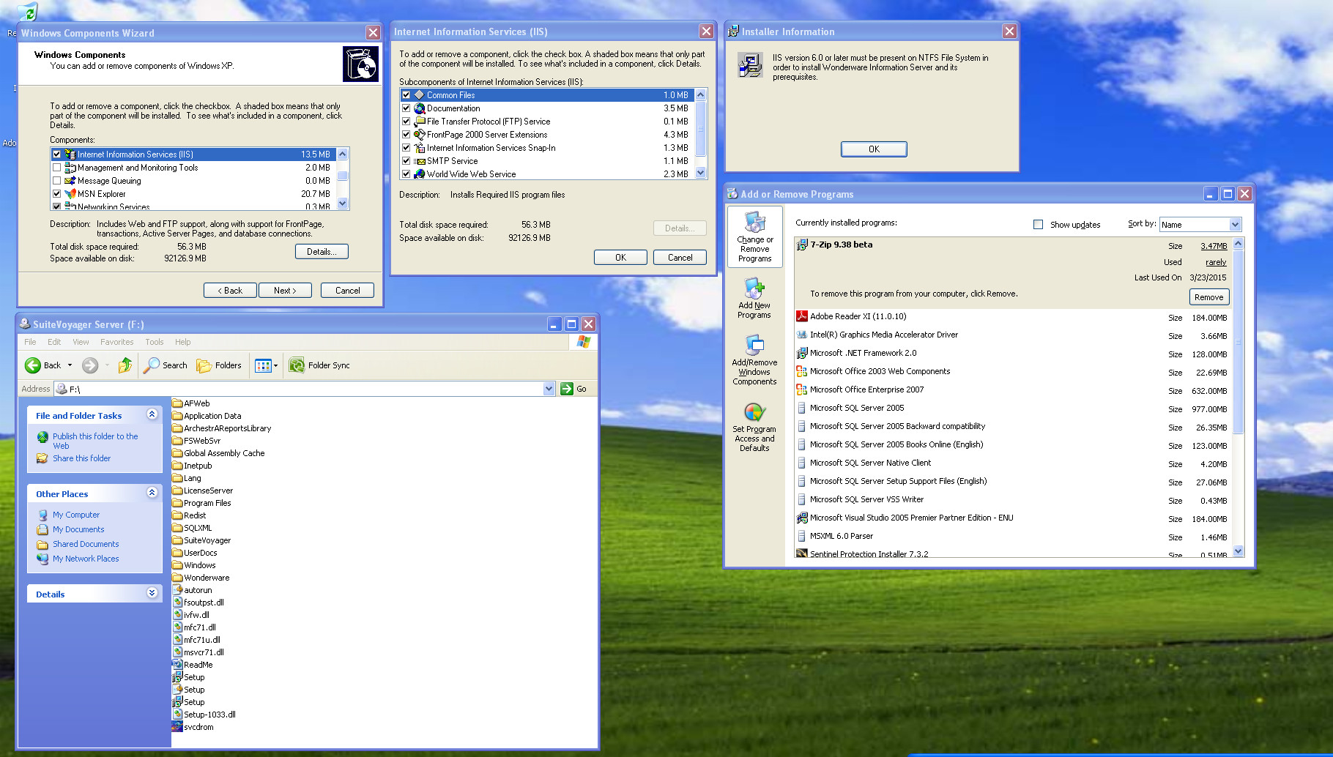Open the Help menu
This screenshot has width=1333, height=757.
(x=182, y=342)
